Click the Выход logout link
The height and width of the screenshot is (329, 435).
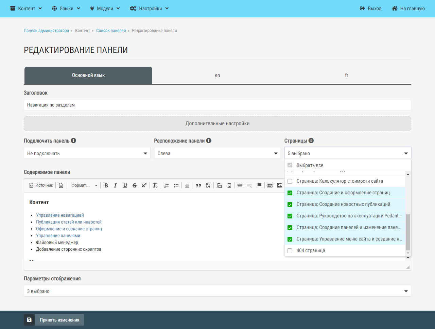click(371, 9)
